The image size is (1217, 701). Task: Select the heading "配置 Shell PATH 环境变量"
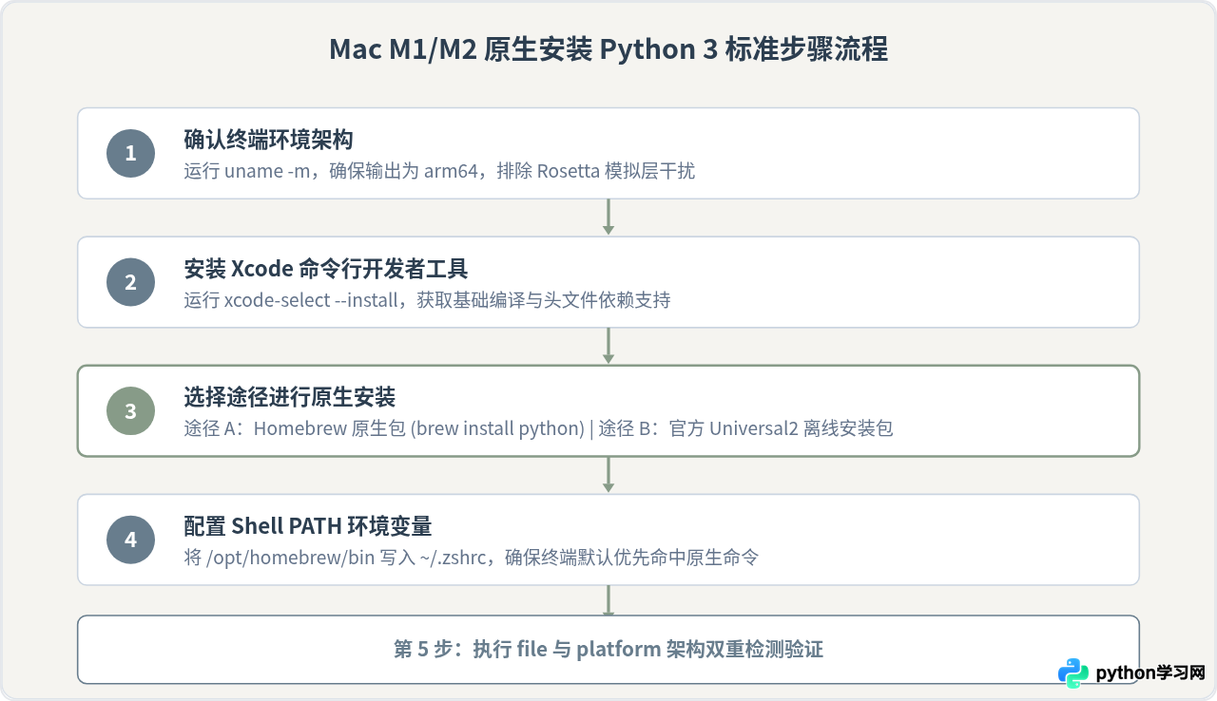308,526
